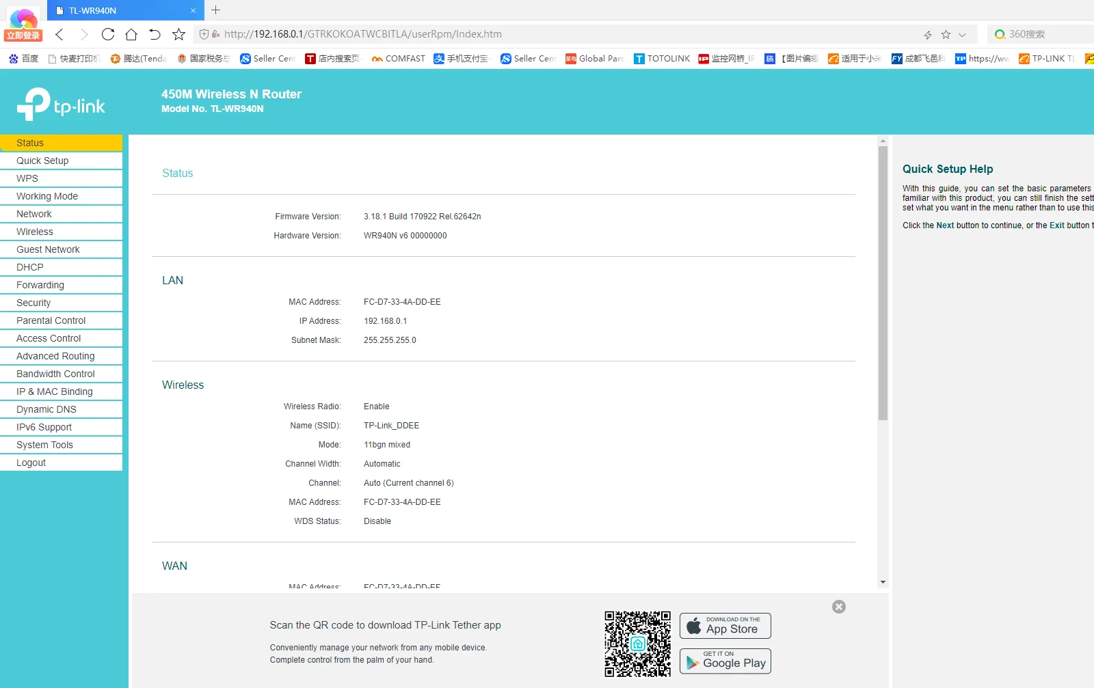Expand the Advanced Routing menu

click(61, 356)
